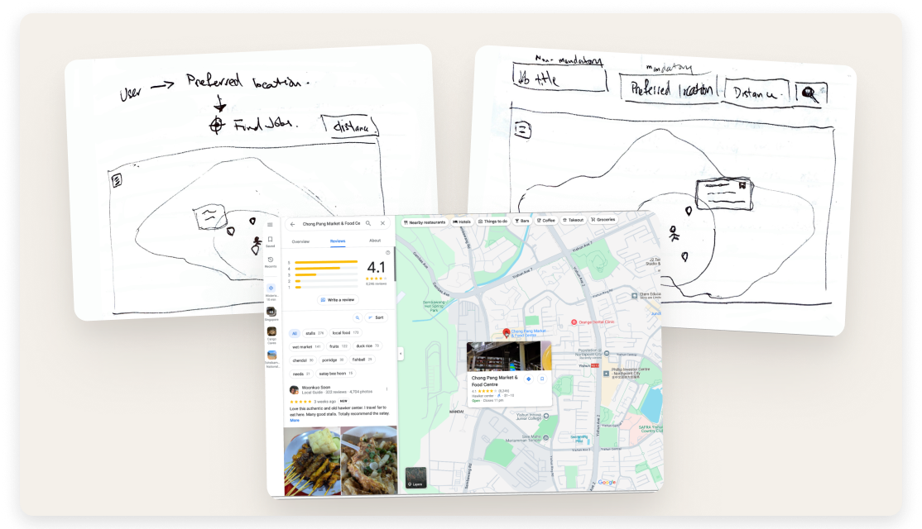This screenshot has height=529, width=922.
Task: Open the Layers map-type button
Action: [x=415, y=477]
